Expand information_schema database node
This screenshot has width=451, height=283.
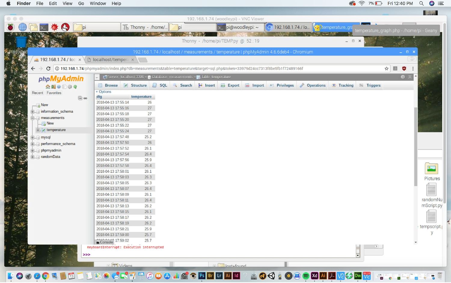[x=32, y=112]
